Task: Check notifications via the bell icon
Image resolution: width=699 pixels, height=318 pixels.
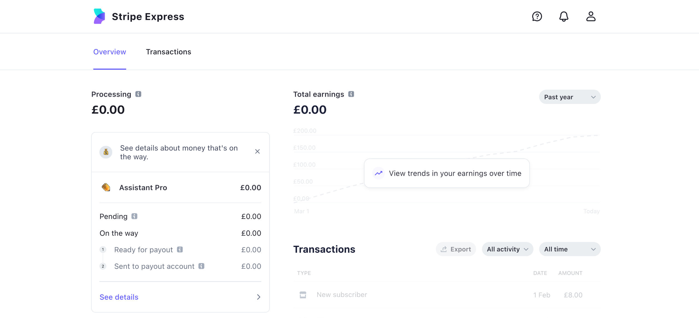Action: [564, 16]
